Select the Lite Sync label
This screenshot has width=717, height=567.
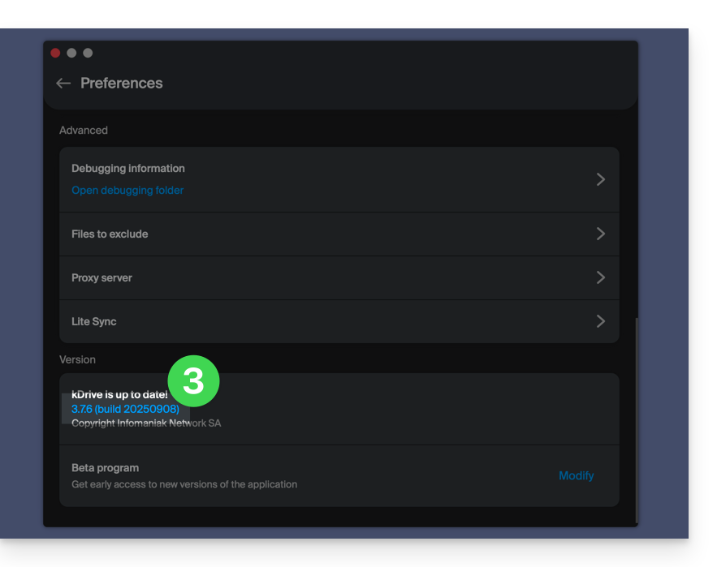tap(94, 322)
